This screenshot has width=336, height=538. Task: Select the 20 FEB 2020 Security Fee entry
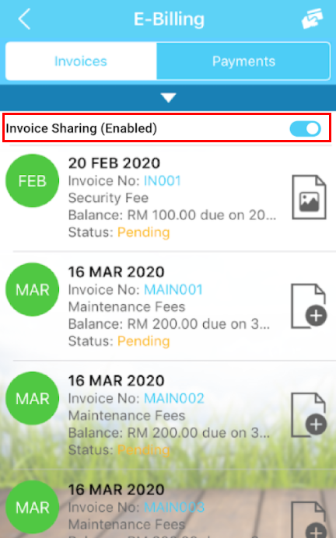(x=168, y=198)
